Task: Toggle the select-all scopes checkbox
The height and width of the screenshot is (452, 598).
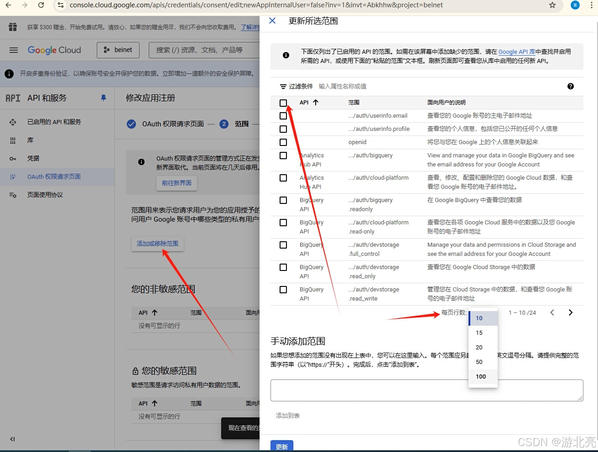Action: click(x=283, y=103)
